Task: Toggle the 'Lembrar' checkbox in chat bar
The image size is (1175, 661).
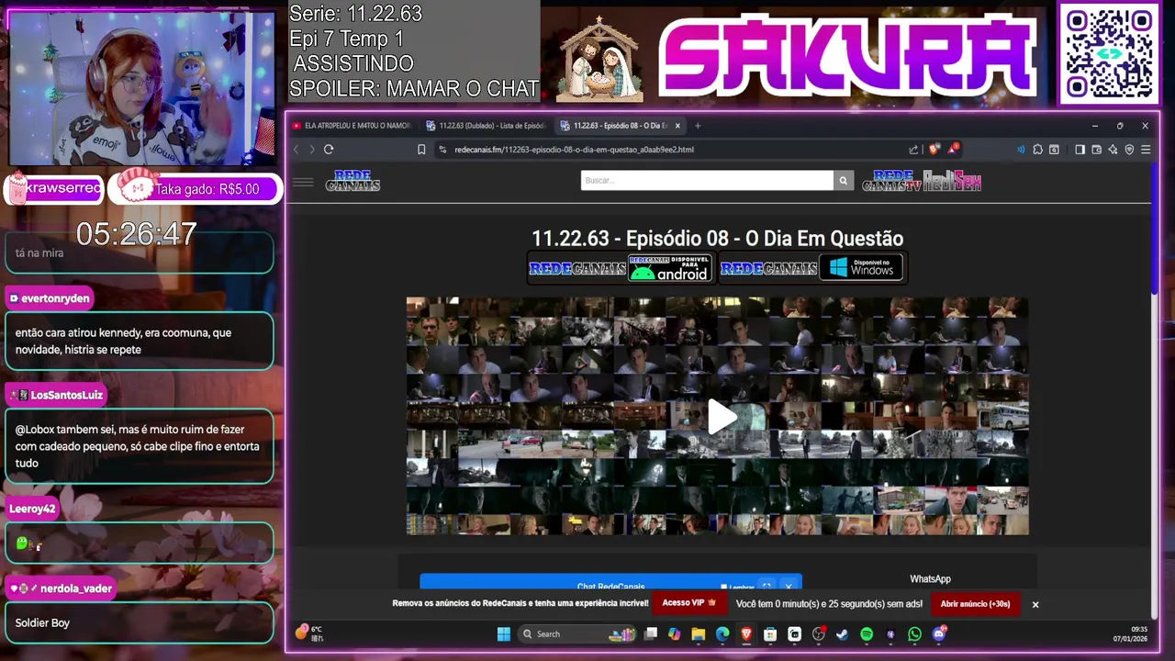Action: point(724,587)
